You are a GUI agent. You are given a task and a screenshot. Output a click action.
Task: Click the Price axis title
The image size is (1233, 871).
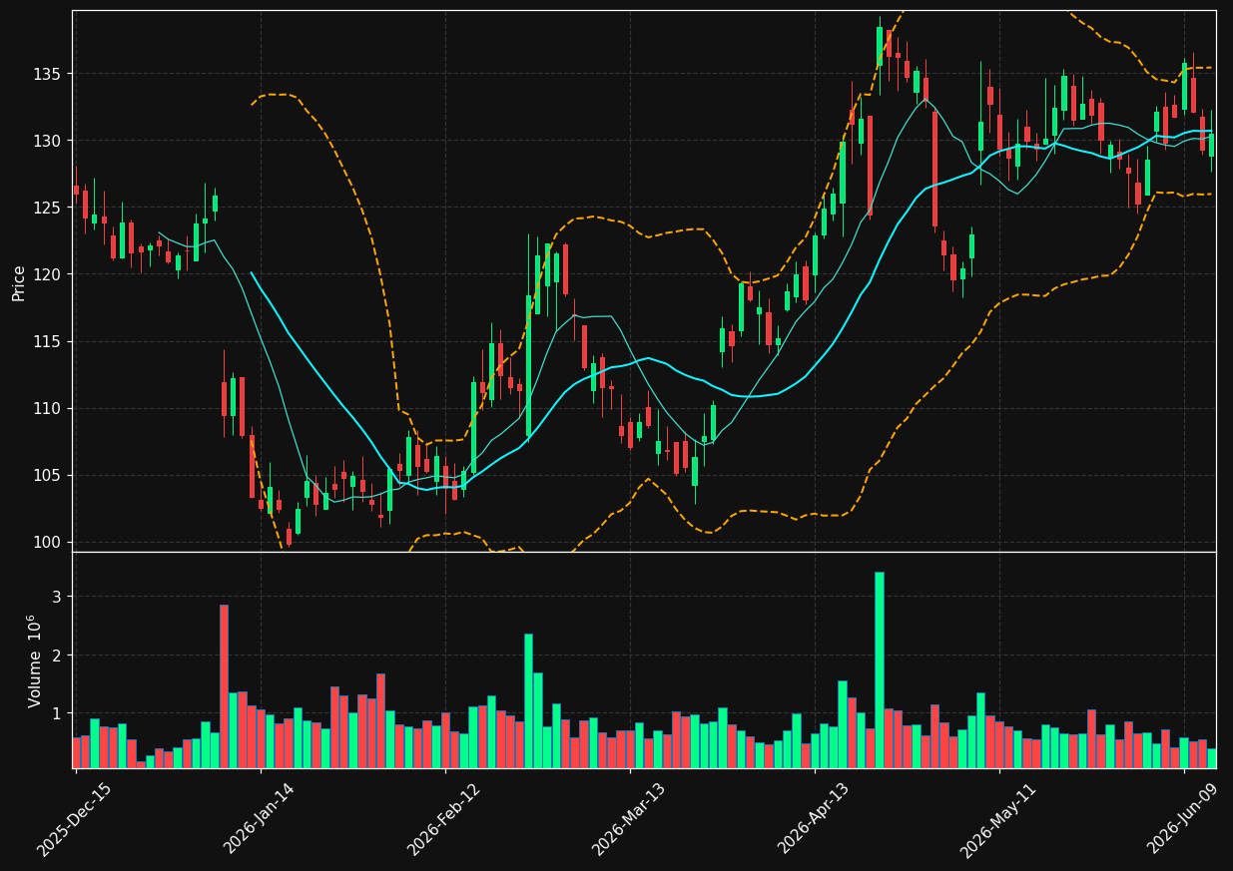(x=19, y=281)
